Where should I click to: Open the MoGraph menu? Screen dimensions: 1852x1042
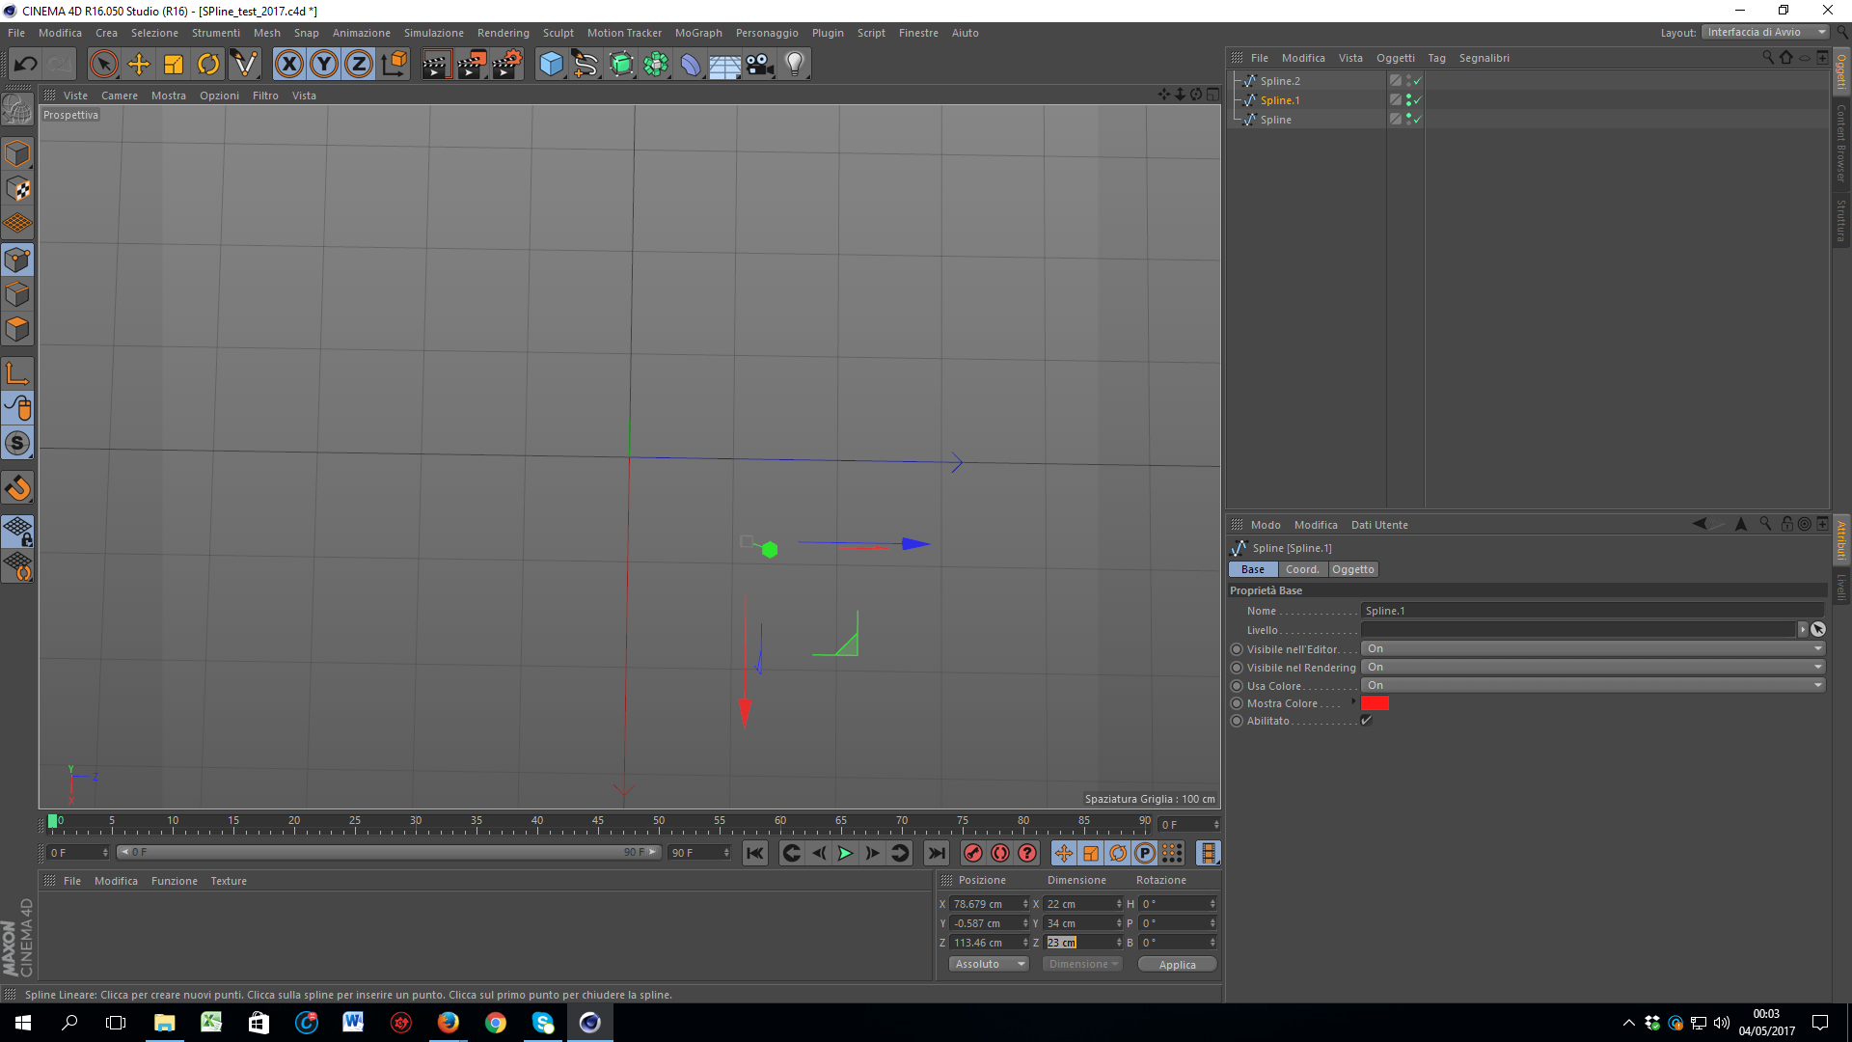[697, 33]
